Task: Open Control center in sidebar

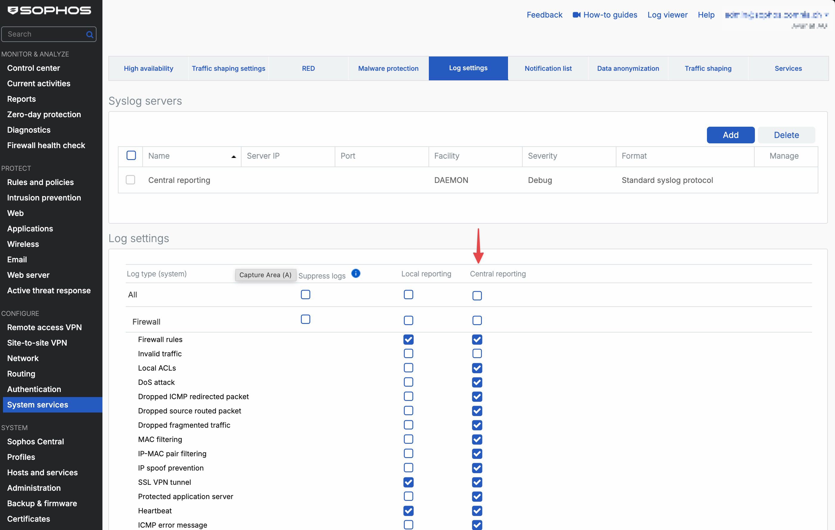Action: tap(34, 68)
